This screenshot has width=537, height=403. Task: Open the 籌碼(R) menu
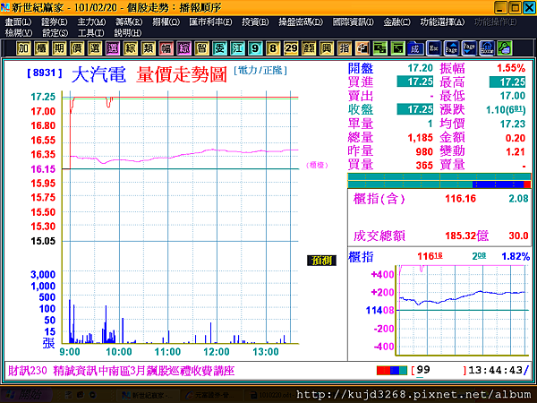point(129,21)
